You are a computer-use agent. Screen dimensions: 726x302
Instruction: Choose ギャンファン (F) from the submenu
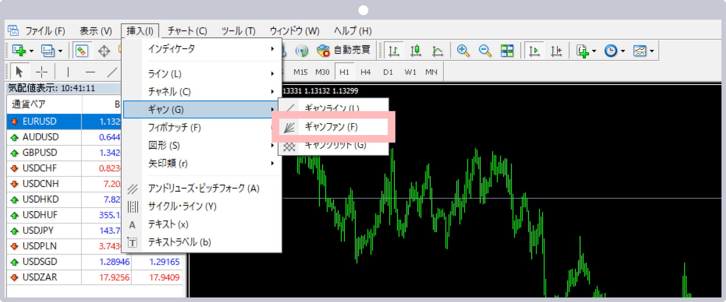(331, 127)
